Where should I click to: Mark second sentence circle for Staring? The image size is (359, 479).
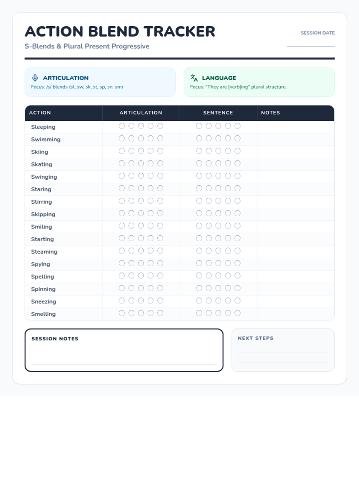(209, 188)
